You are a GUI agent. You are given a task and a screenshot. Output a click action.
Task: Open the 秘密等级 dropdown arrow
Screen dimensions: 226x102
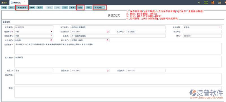point(51,32)
